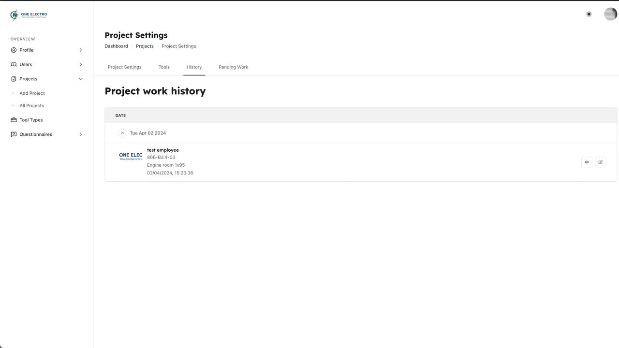Click the Tool Types toolbox icon
Image resolution: width=619 pixels, height=348 pixels.
point(14,120)
